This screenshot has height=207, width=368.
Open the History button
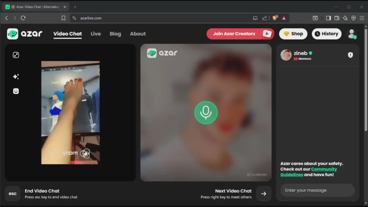click(327, 34)
